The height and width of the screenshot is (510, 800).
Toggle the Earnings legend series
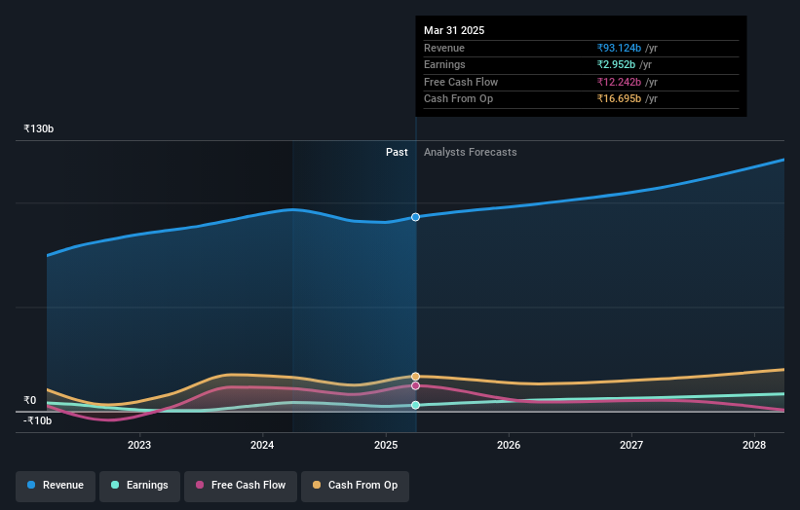click(139, 486)
